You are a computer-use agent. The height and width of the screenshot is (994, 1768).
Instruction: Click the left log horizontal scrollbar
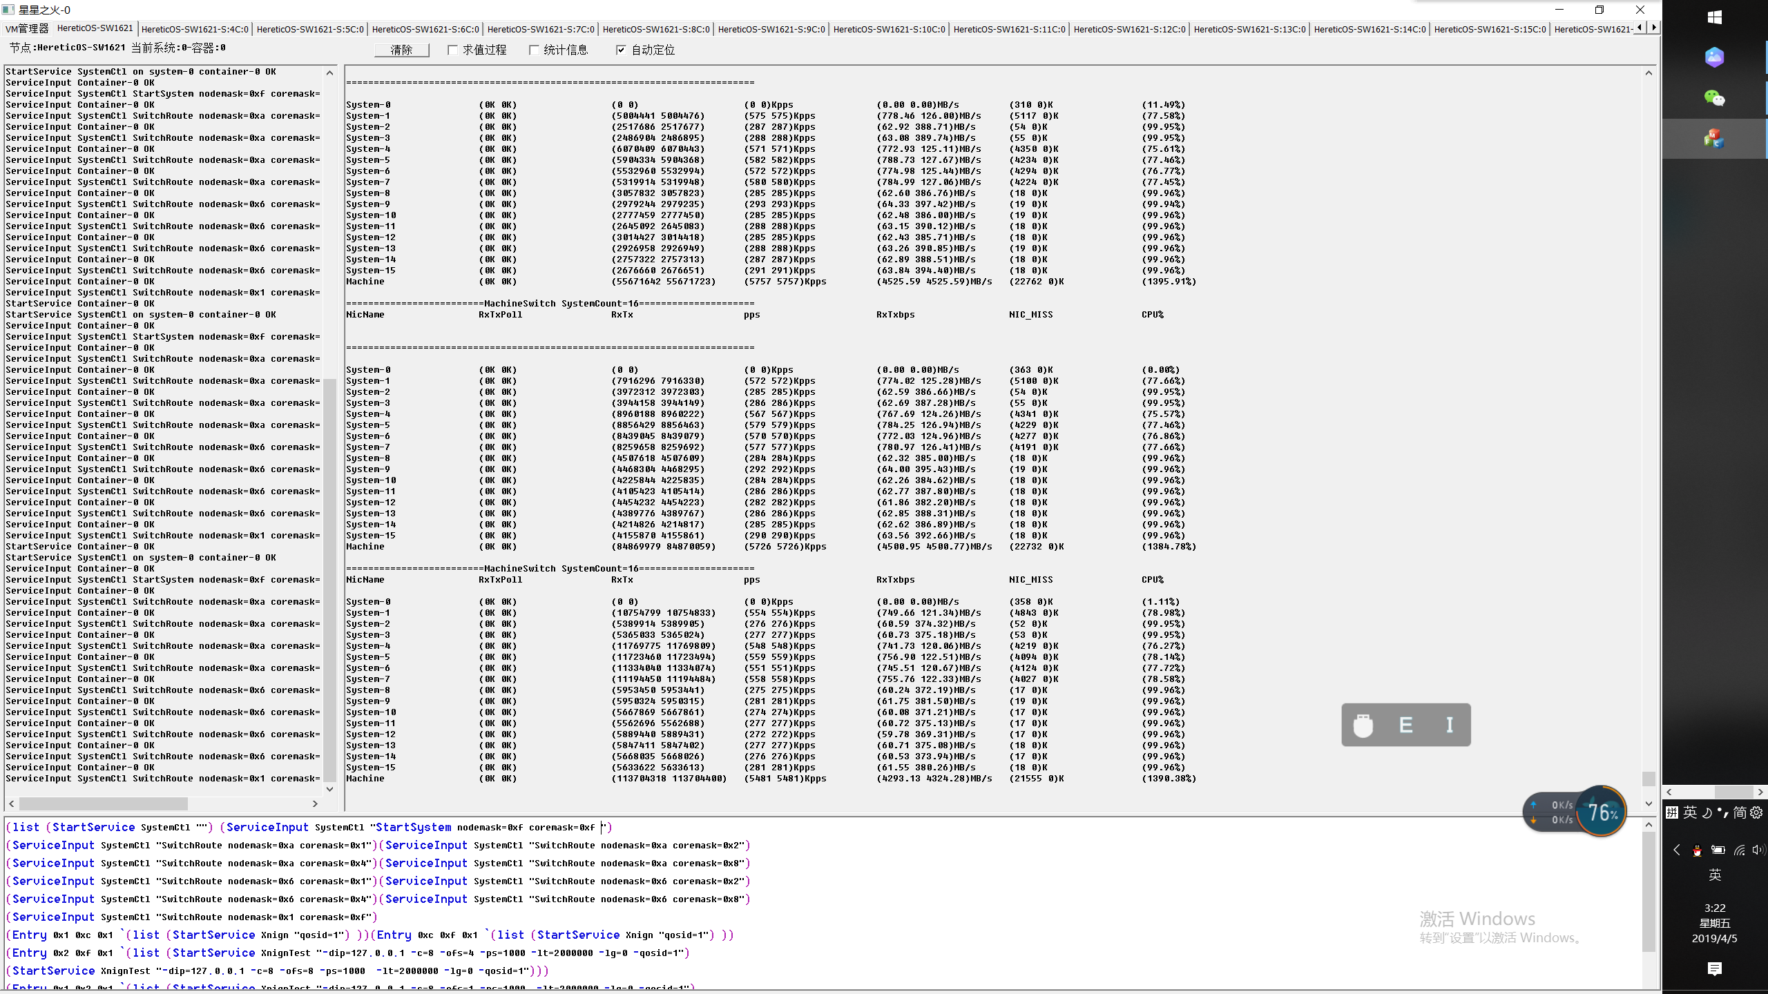click(104, 803)
